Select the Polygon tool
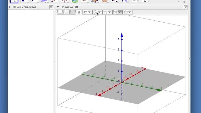Image resolution: width=201 pixels, height=113 pixels. (54, 1)
